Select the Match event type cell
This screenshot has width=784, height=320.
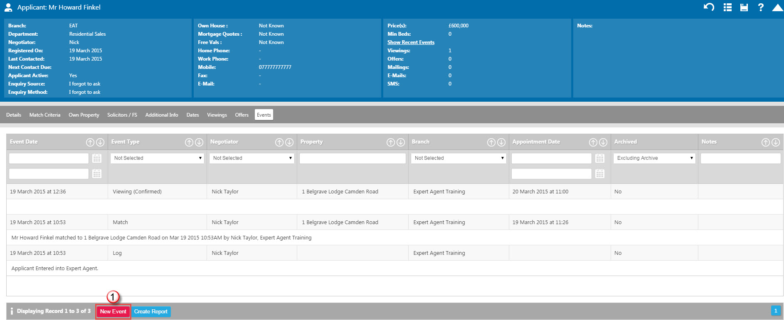click(157, 222)
